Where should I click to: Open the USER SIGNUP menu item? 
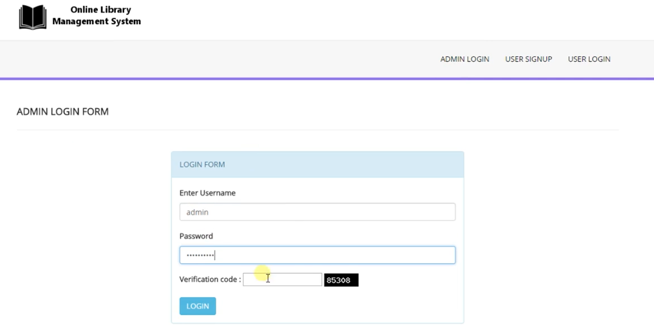click(529, 59)
